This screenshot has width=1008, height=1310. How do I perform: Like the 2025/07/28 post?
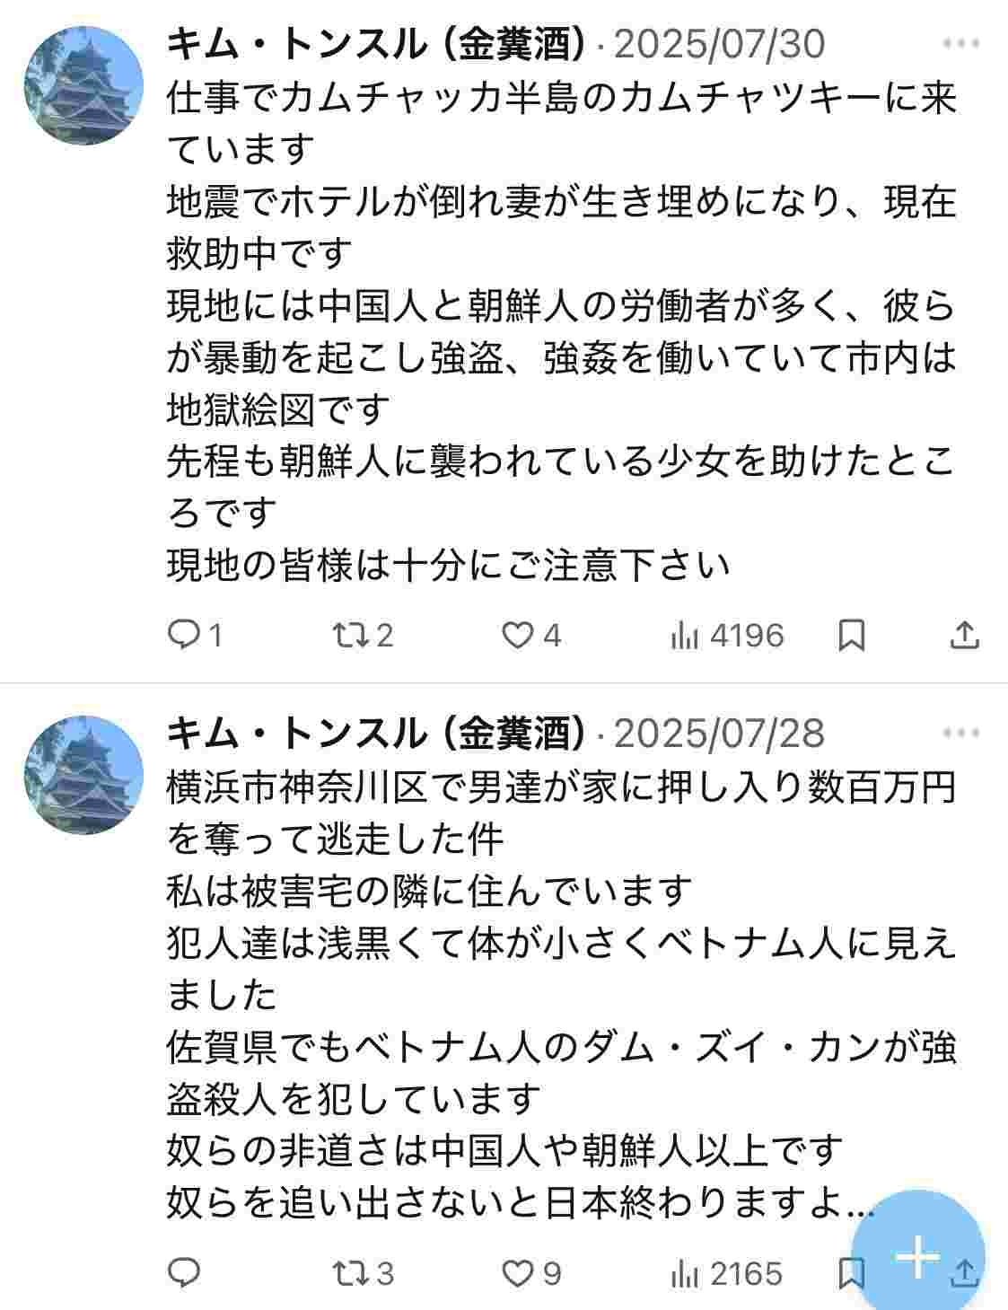[x=517, y=1272]
